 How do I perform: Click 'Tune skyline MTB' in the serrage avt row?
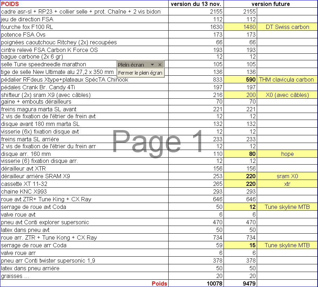click(287, 207)
